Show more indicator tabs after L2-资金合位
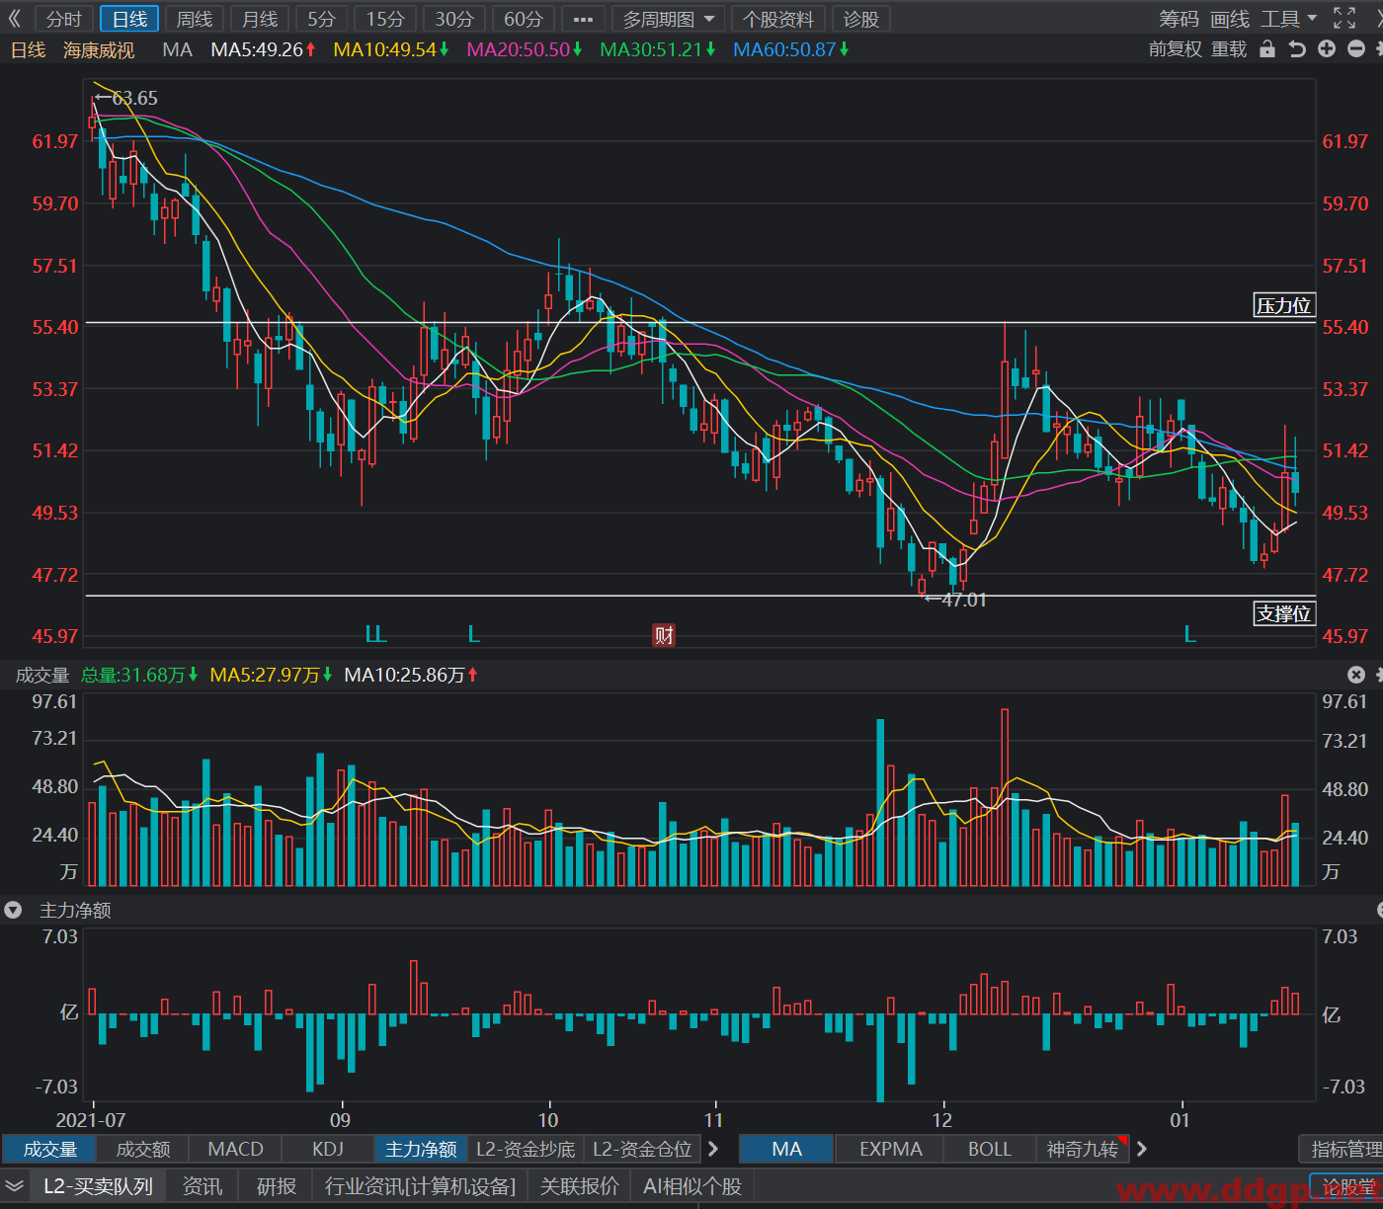Image resolution: width=1383 pixels, height=1209 pixels. tap(713, 1149)
